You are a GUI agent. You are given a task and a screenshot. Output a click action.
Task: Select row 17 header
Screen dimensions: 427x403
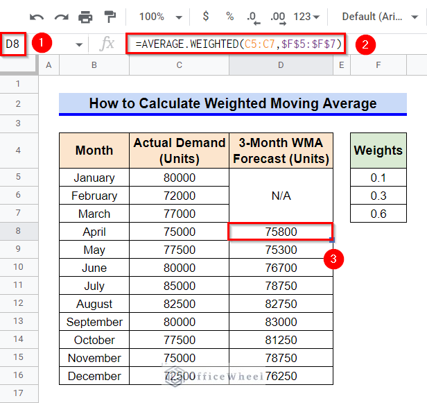tap(18, 393)
